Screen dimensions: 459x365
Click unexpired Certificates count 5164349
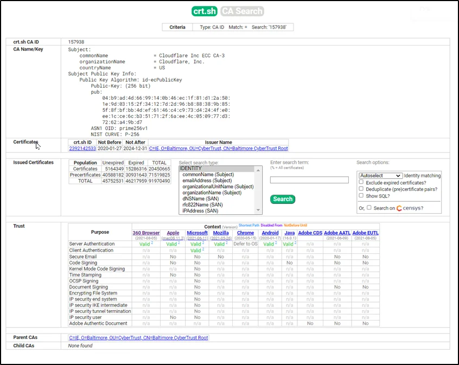114,169
